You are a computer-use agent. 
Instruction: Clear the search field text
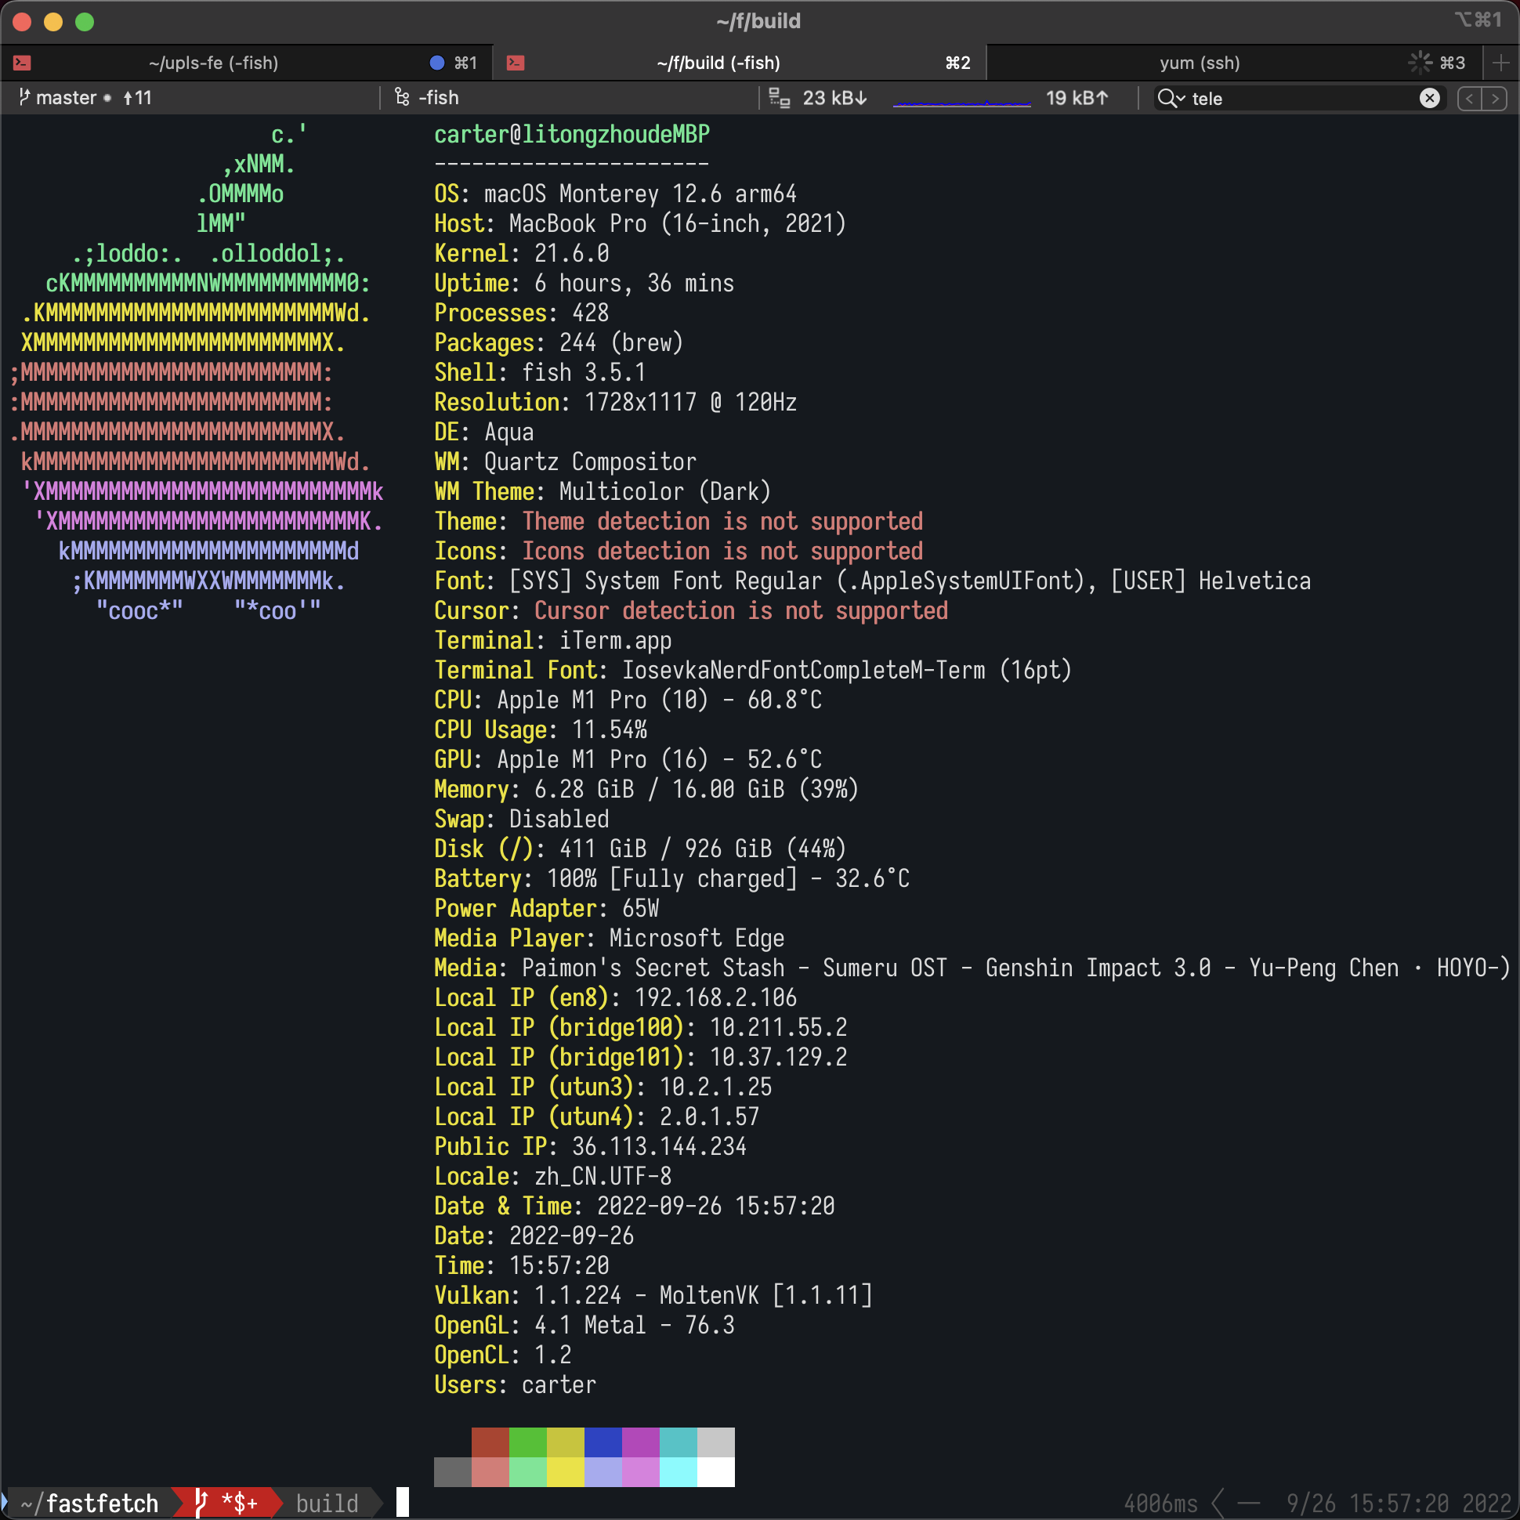point(1429,98)
